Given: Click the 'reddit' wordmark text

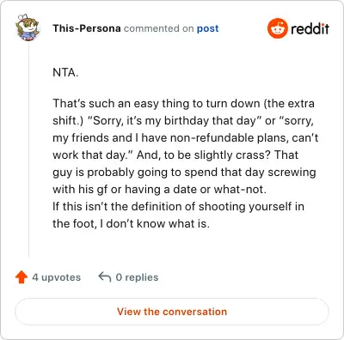Looking at the screenshot, I should (x=310, y=28).
